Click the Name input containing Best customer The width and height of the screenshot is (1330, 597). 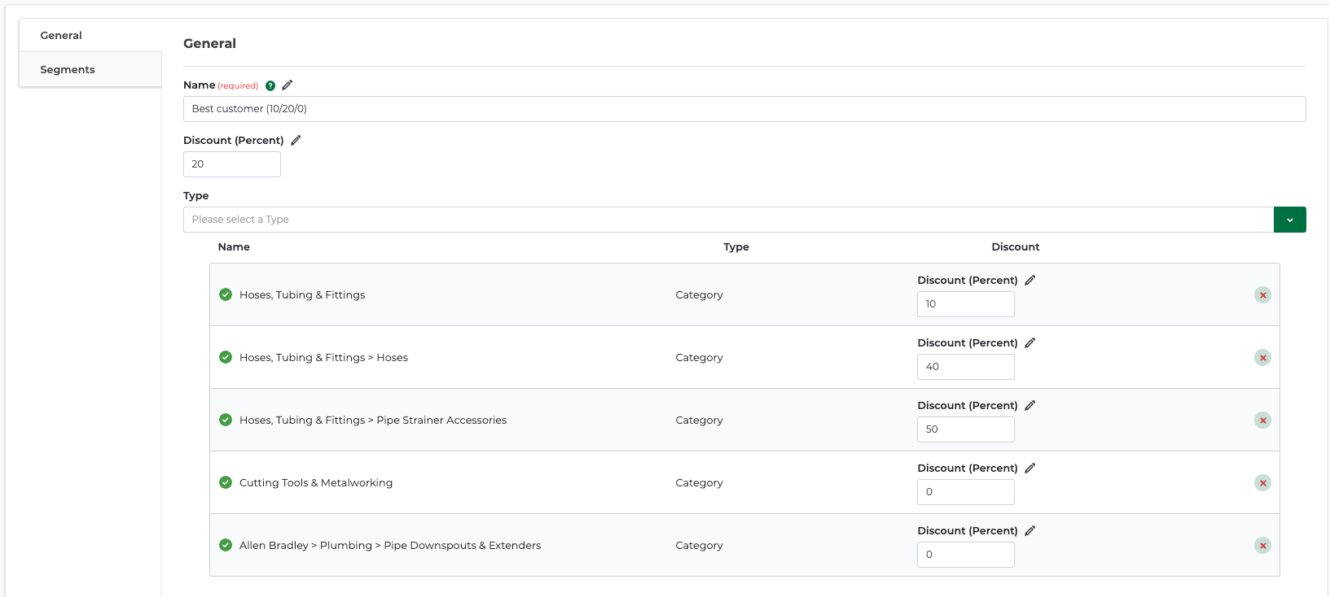[x=744, y=109]
